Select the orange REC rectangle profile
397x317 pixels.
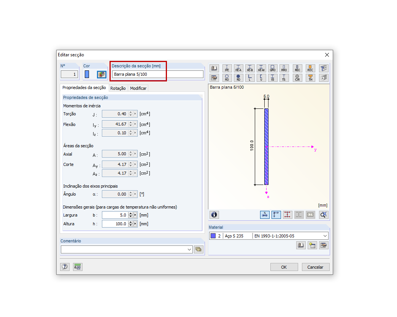click(x=310, y=68)
